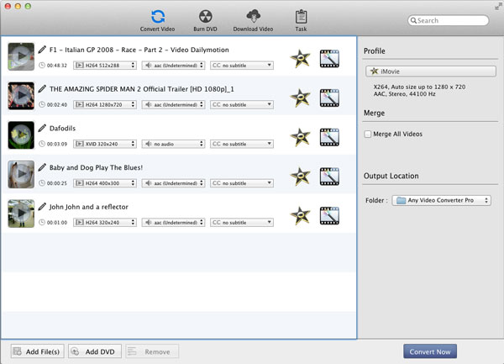
Task: Select the Baby and Dog Play The Blues title
Action: 96,167
